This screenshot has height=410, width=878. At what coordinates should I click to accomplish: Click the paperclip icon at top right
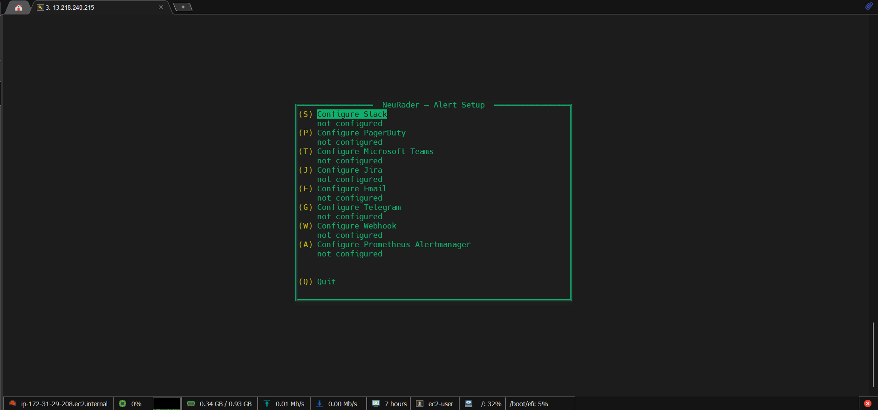[869, 6]
